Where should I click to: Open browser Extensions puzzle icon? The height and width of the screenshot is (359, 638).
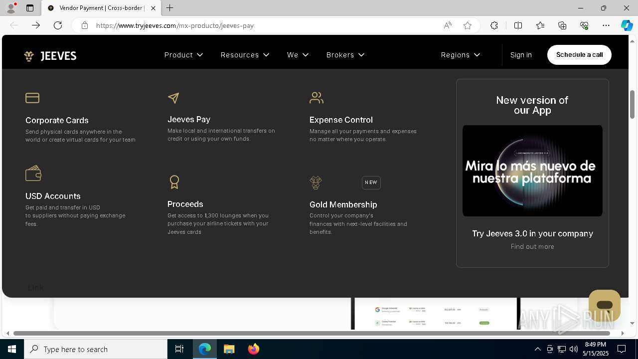coord(494,25)
